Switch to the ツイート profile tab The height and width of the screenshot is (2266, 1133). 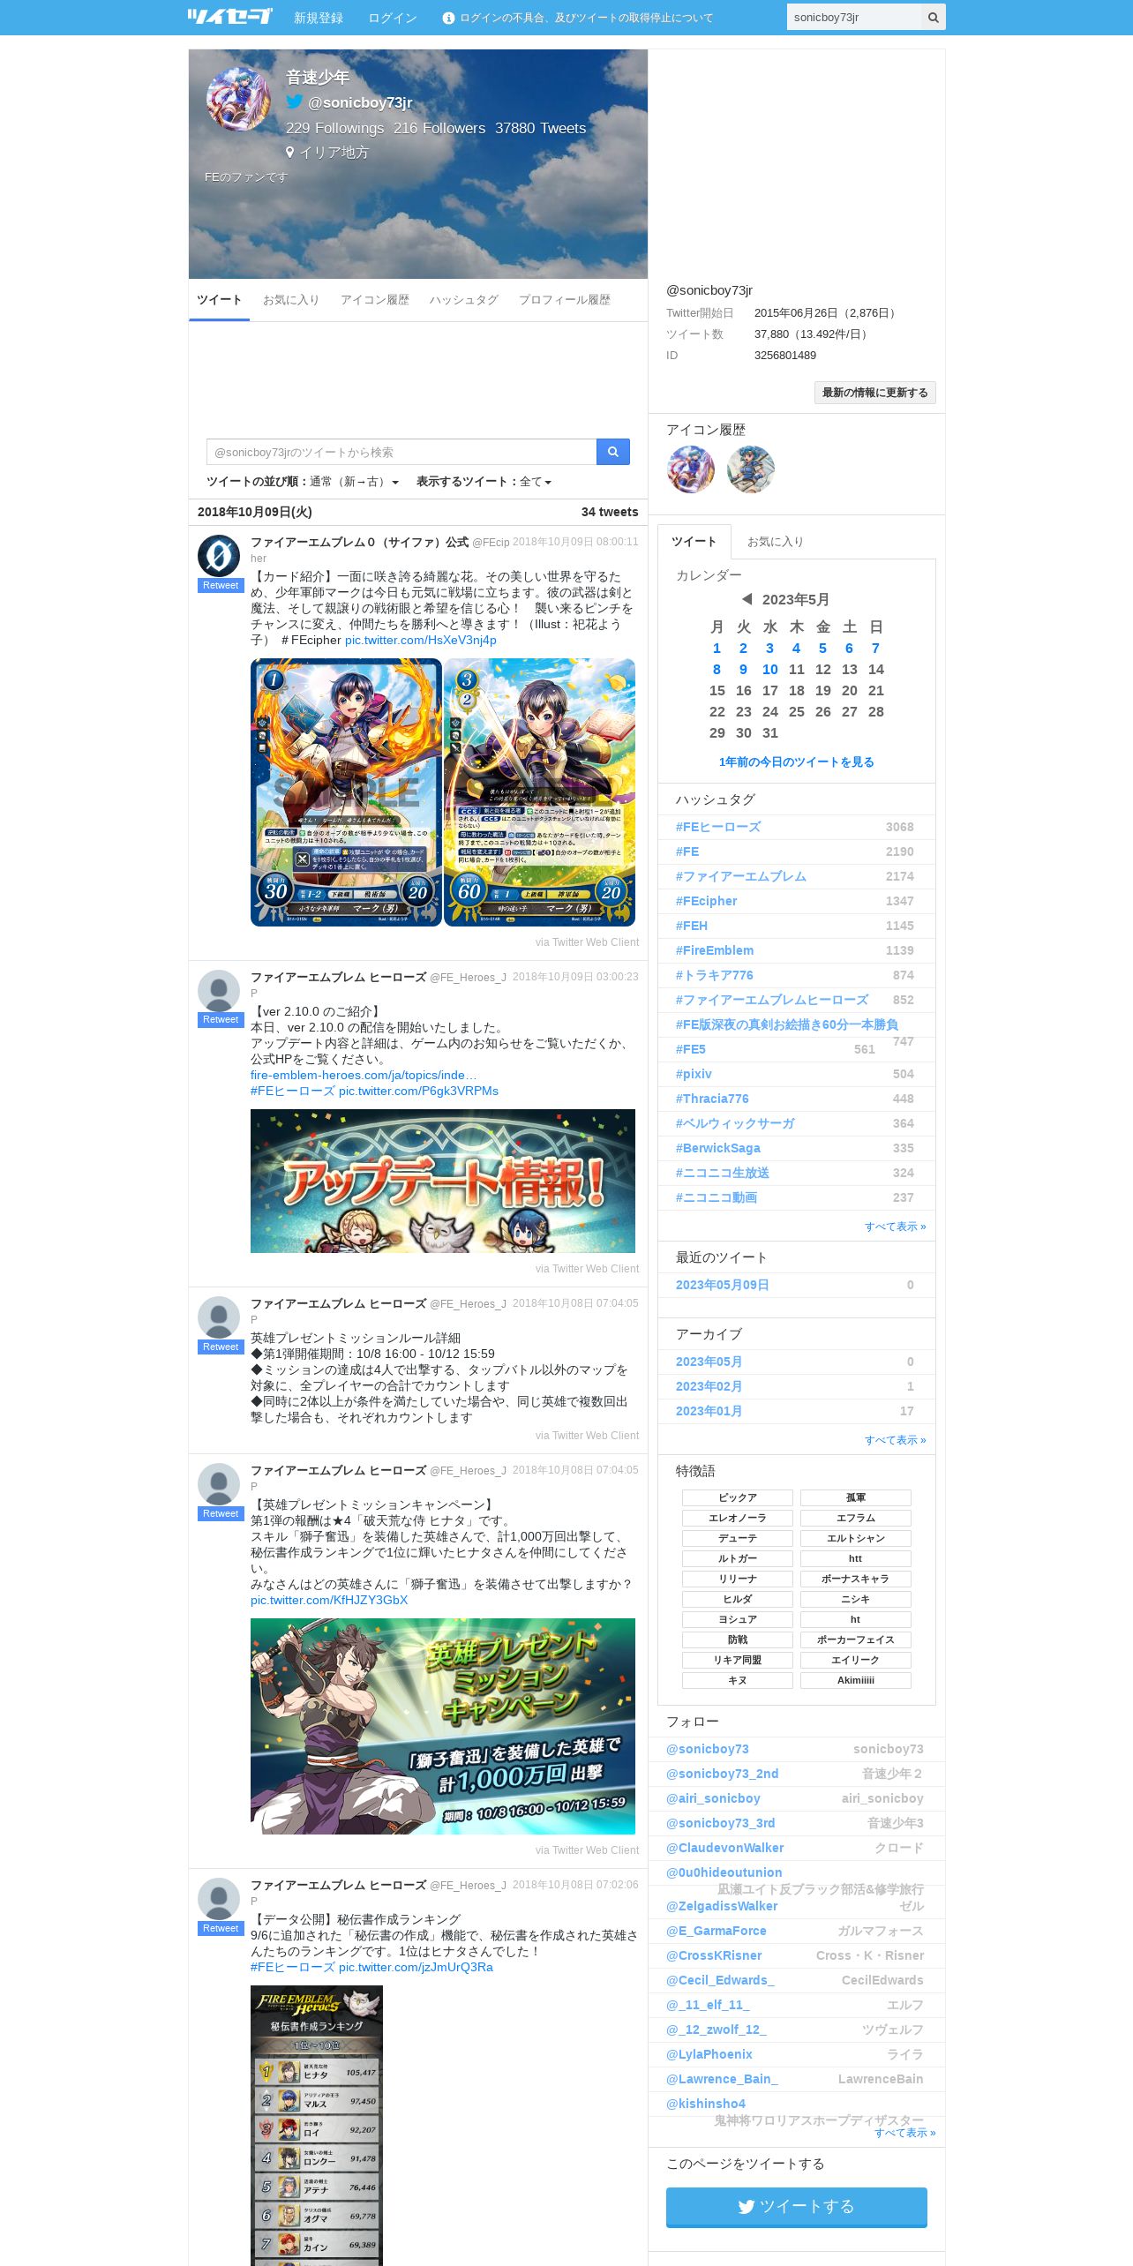(x=219, y=300)
